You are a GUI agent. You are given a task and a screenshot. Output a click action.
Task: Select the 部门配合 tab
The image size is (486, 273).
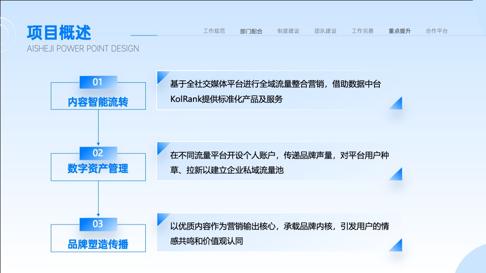(x=251, y=31)
